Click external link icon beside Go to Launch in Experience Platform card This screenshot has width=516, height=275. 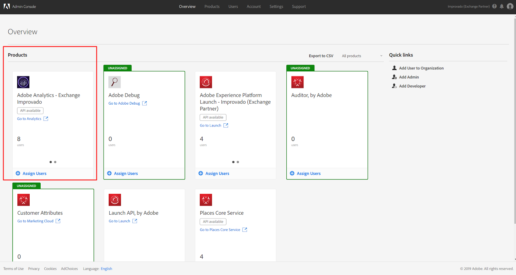coord(226,126)
